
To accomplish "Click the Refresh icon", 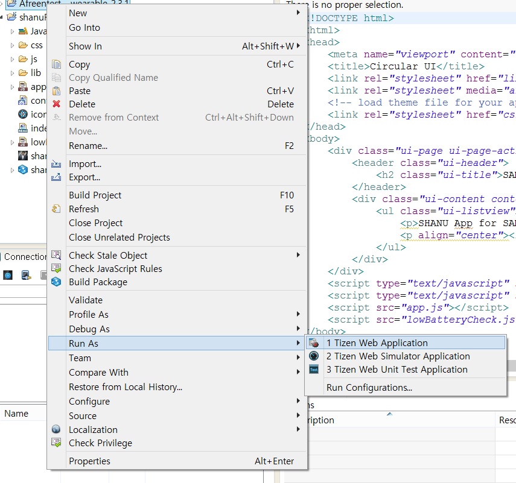I will point(56,209).
